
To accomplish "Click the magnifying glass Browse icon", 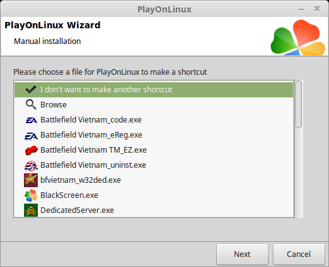I will pos(31,105).
